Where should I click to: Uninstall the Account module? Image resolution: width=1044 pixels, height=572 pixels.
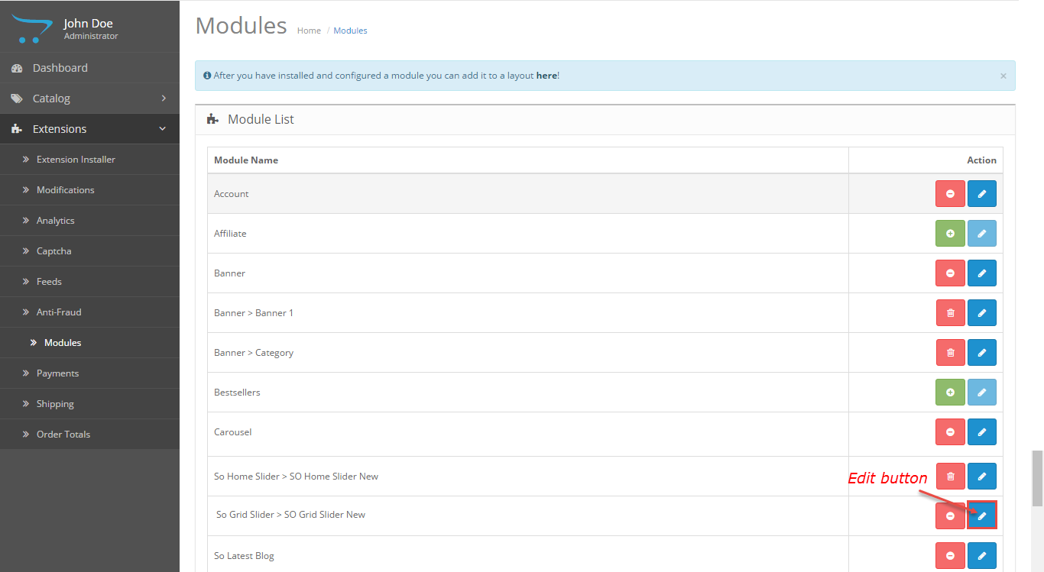[x=950, y=194]
